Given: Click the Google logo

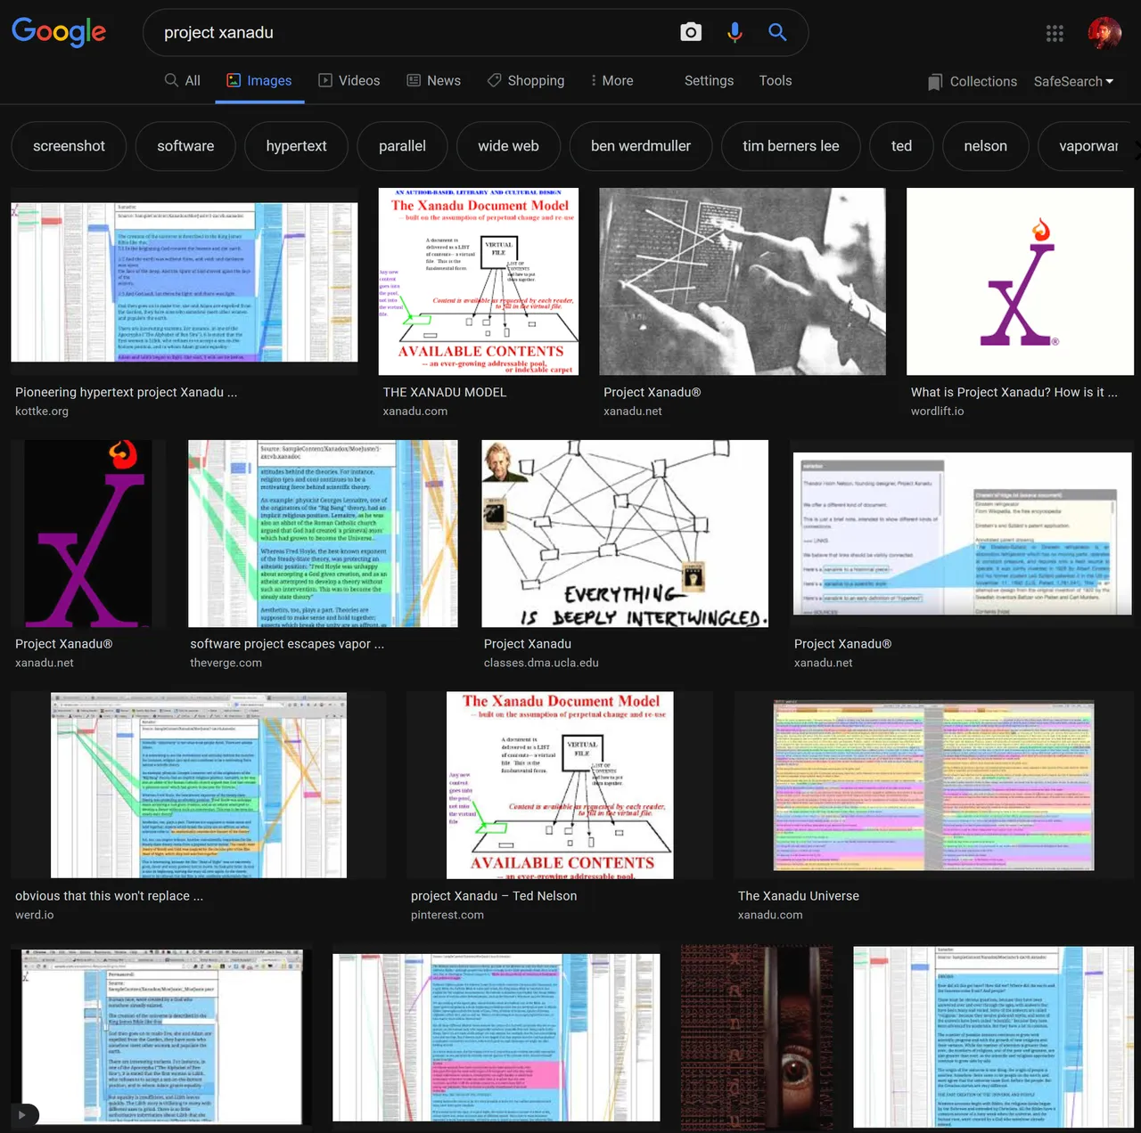Looking at the screenshot, I should coord(59,32).
